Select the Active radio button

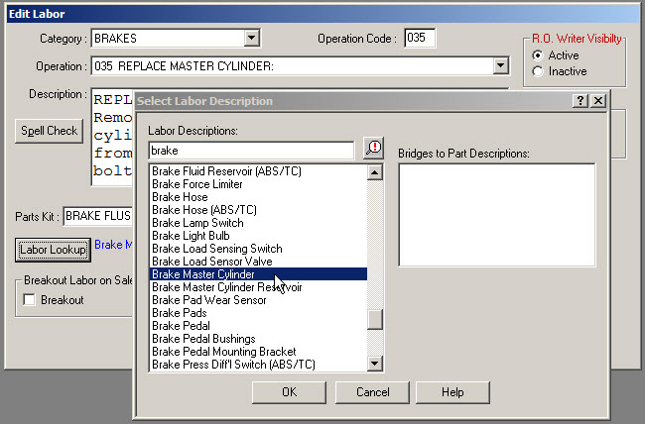tap(538, 55)
